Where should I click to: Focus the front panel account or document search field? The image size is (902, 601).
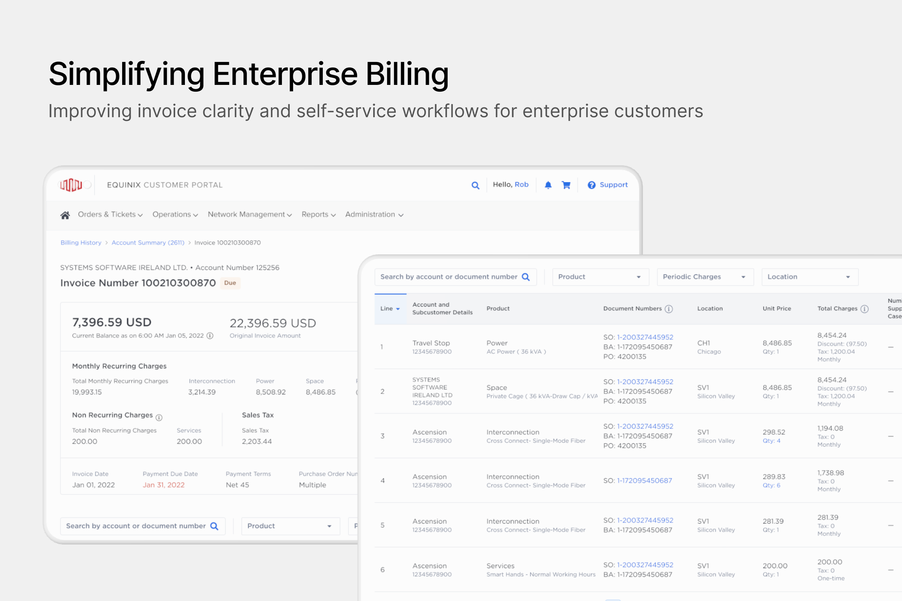coord(455,277)
